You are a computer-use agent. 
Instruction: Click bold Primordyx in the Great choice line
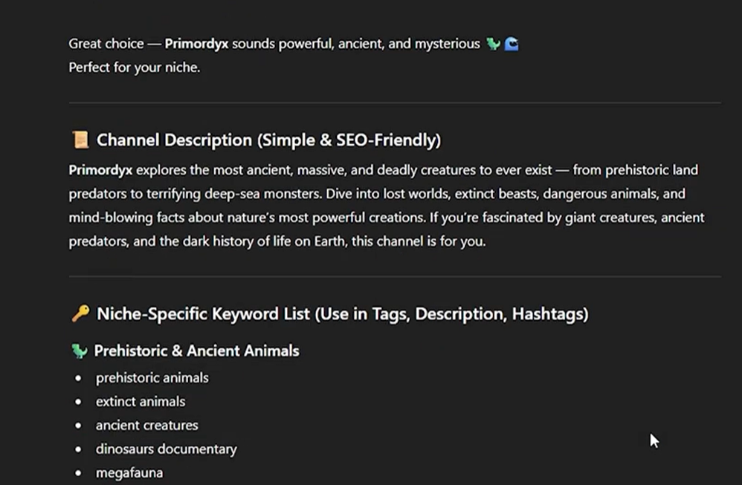coord(196,44)
